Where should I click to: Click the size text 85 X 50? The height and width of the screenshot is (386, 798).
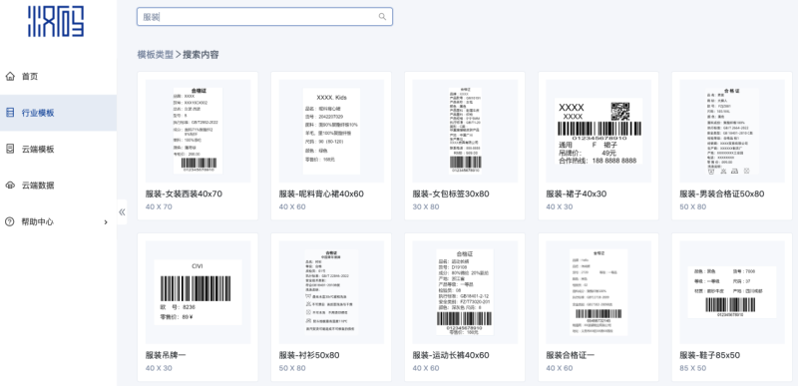[693, 368]
